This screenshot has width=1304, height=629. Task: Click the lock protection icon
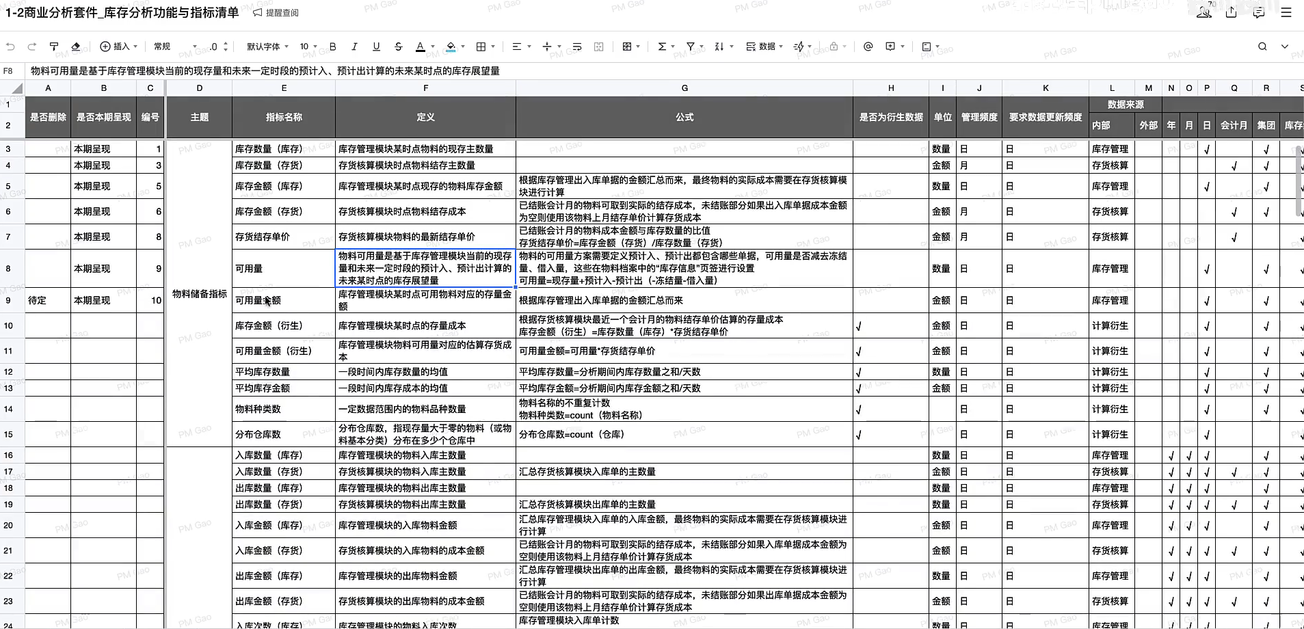coord(834,46)
